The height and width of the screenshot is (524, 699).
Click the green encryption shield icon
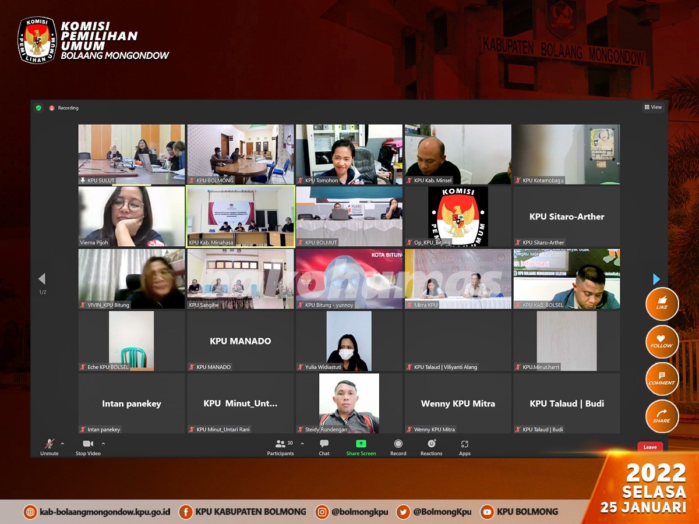click(x=38, y=108)
